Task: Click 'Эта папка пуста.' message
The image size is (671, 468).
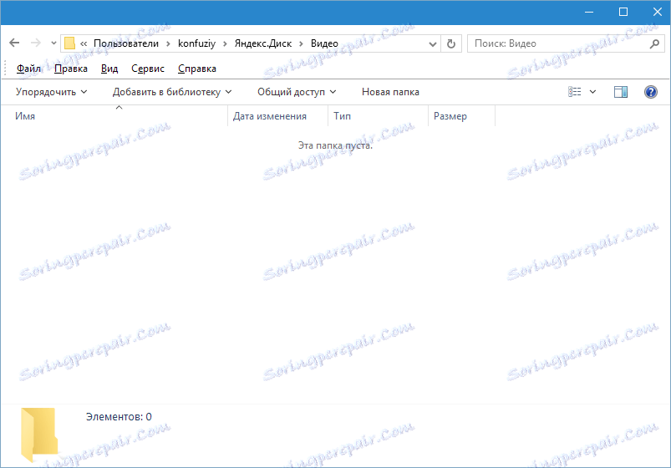Action: coord(336,145)
